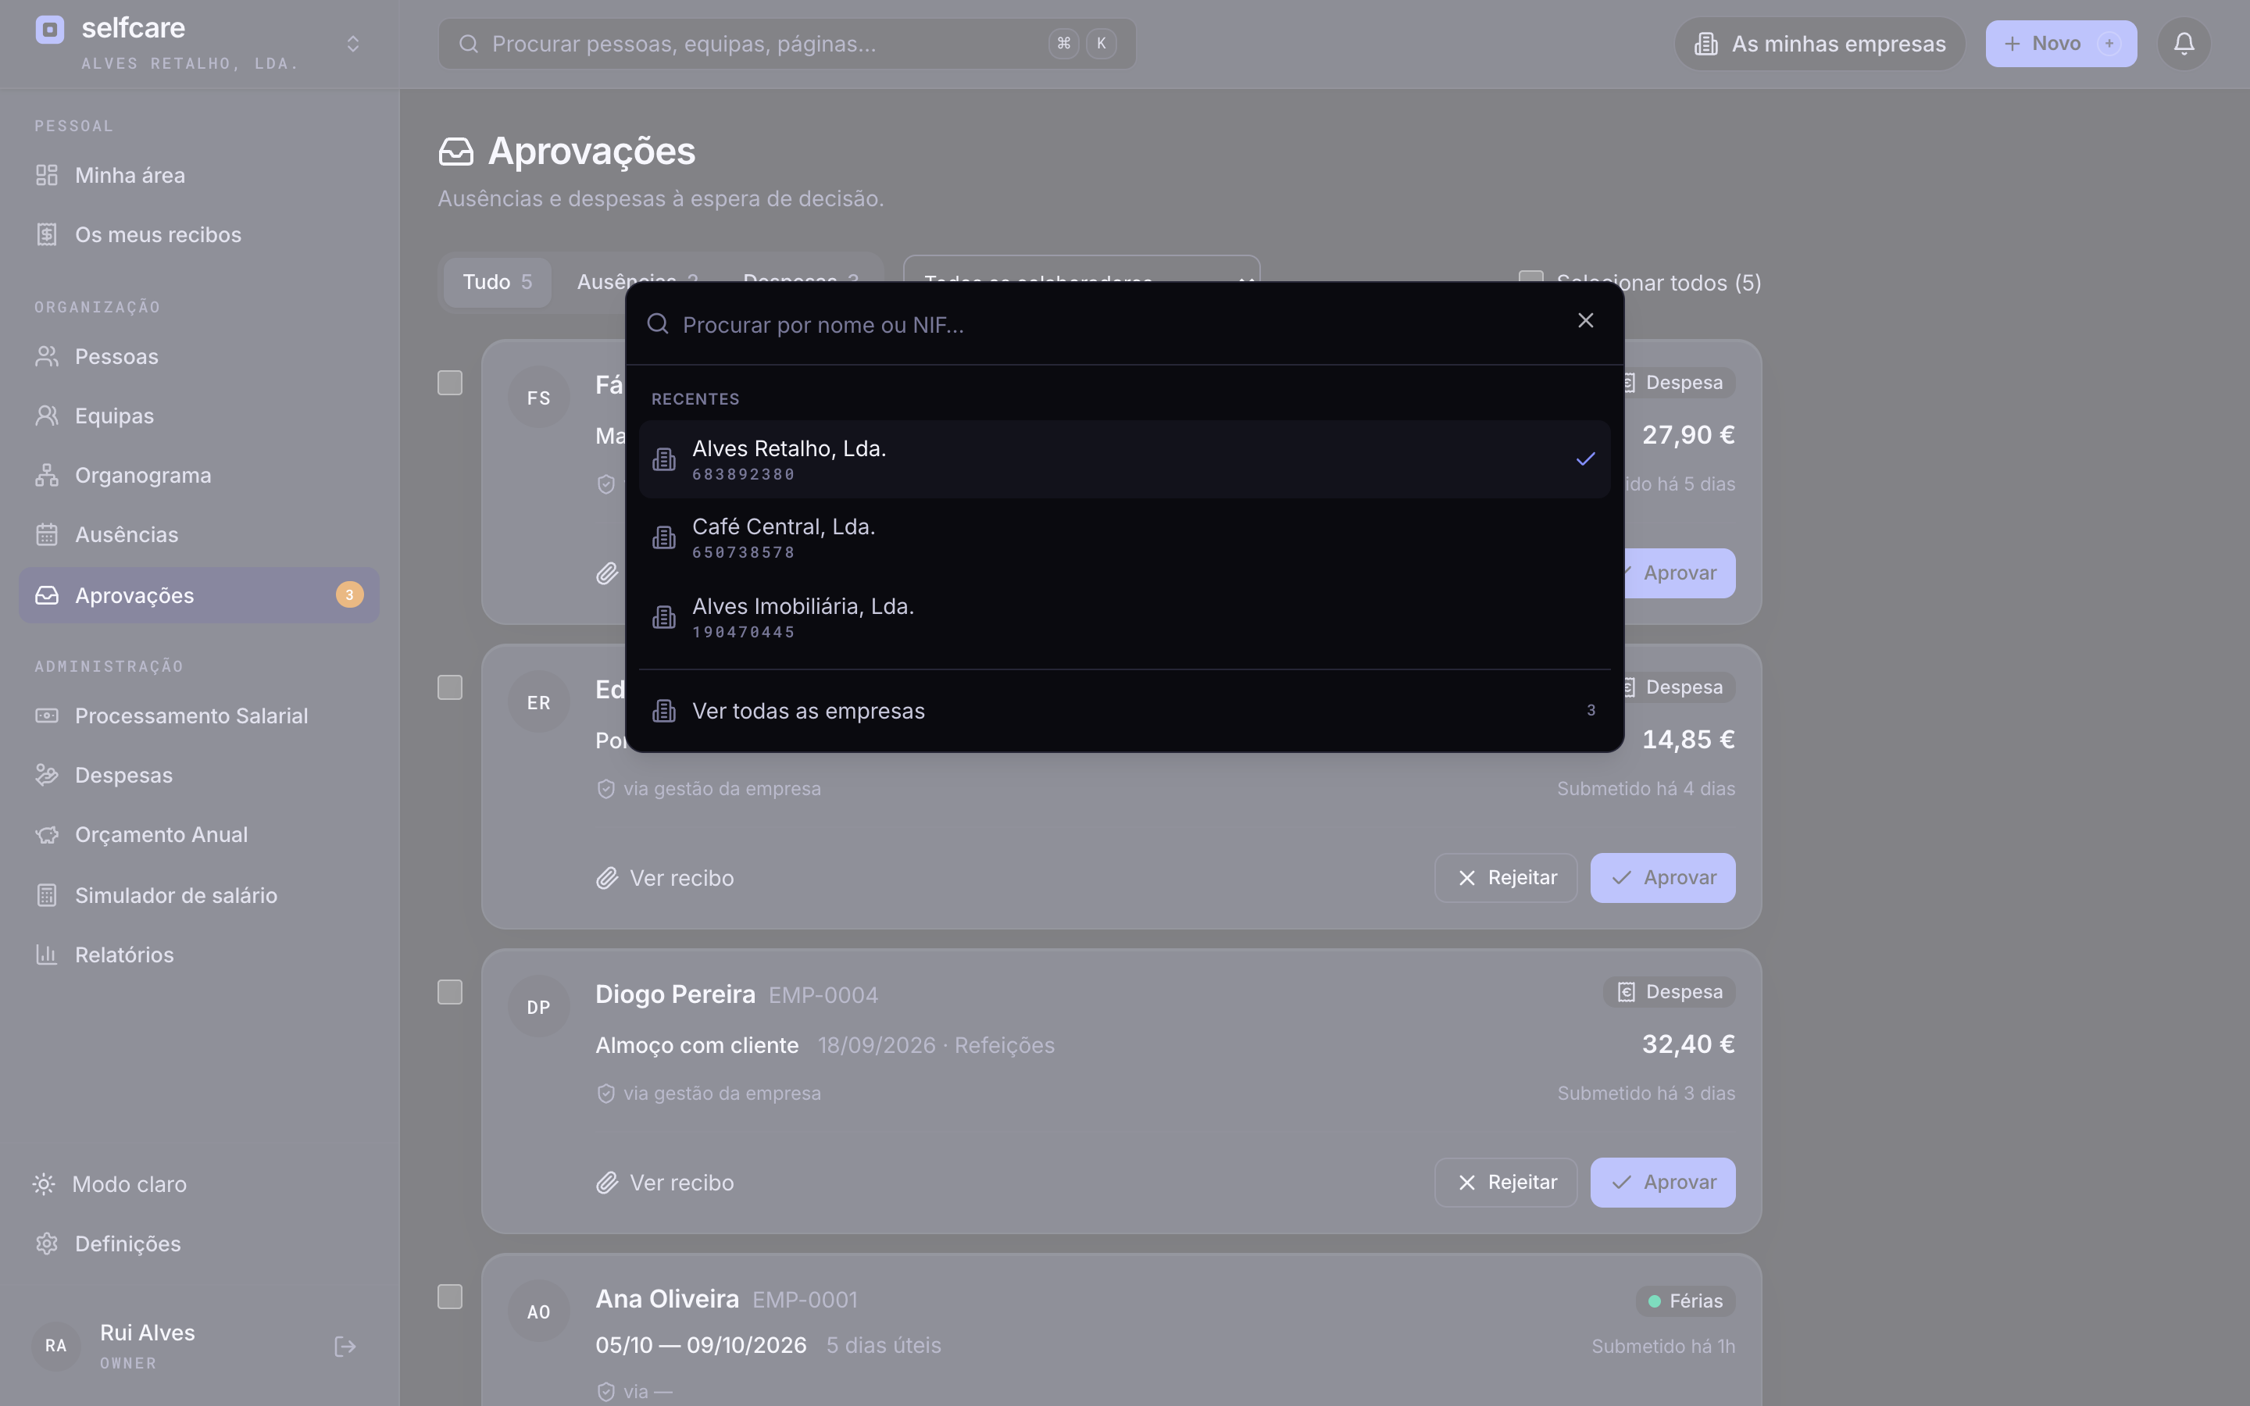2250x1406 pixels.
Task: Open Simulador de salário
Action: [198, 895]
